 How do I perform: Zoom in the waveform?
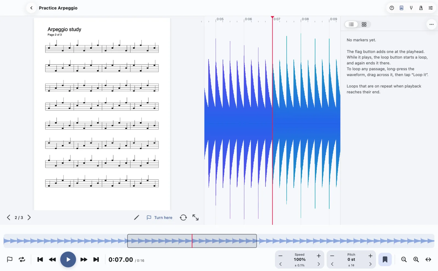pos(416,260)
